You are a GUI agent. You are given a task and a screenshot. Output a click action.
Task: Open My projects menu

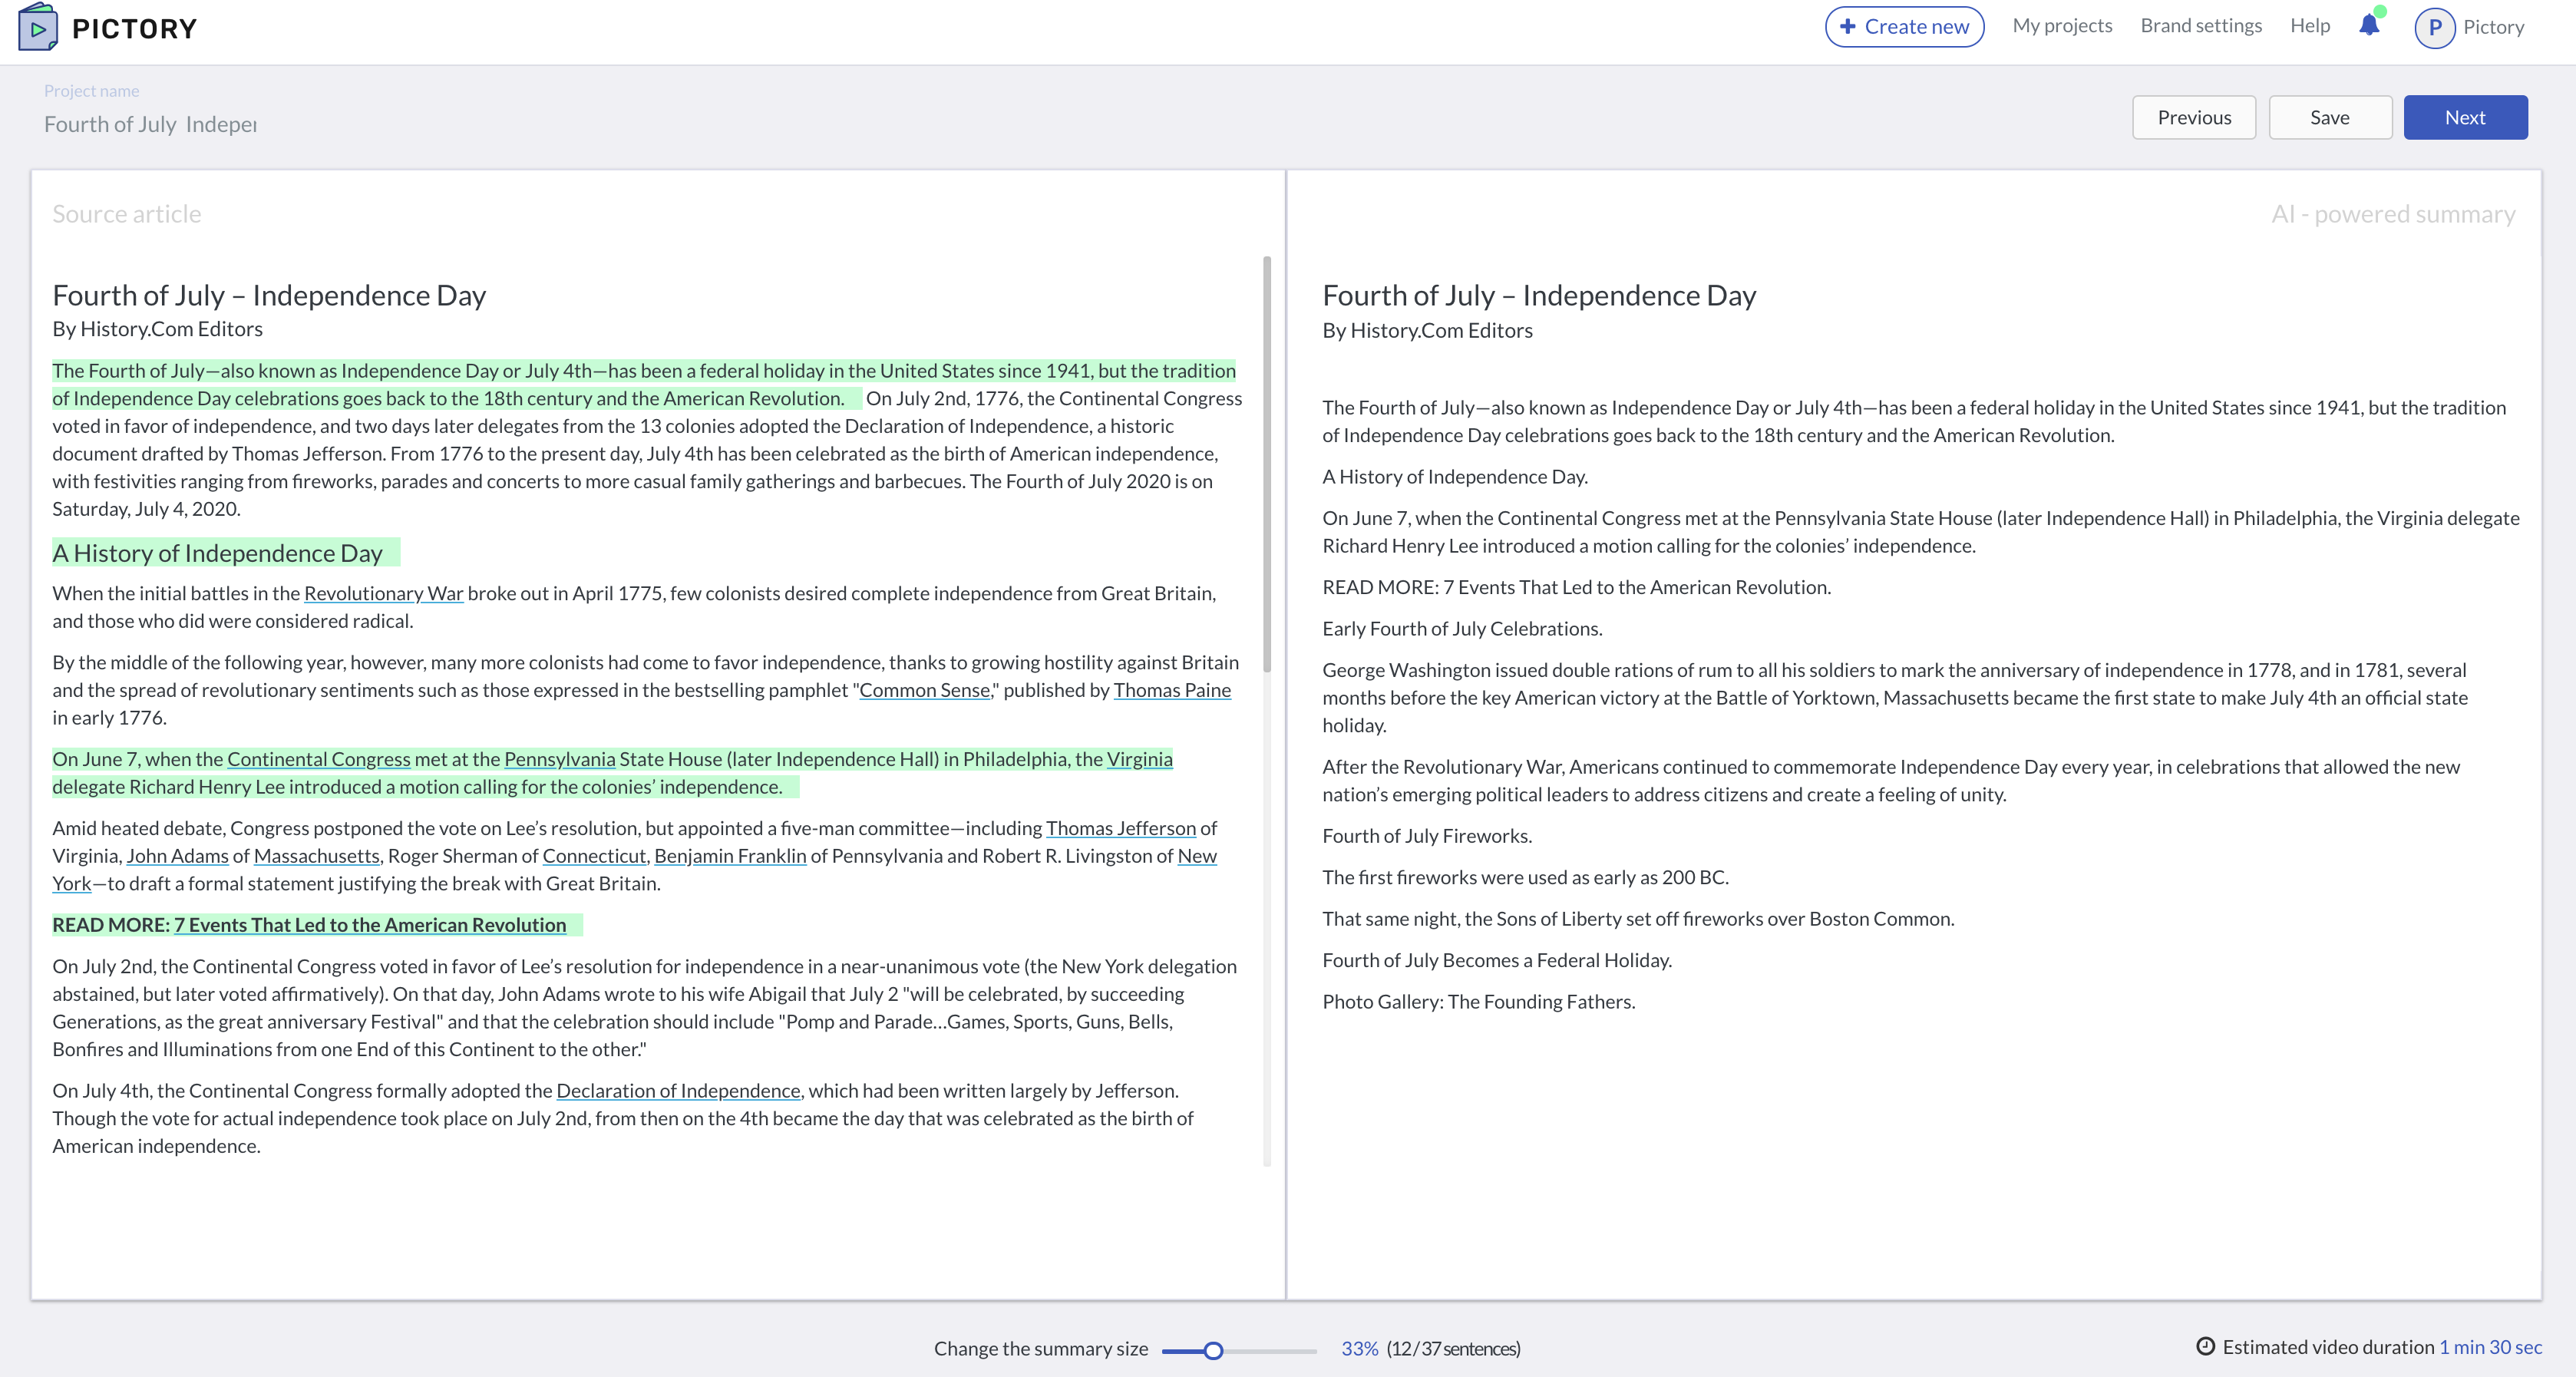(2062, 26)
